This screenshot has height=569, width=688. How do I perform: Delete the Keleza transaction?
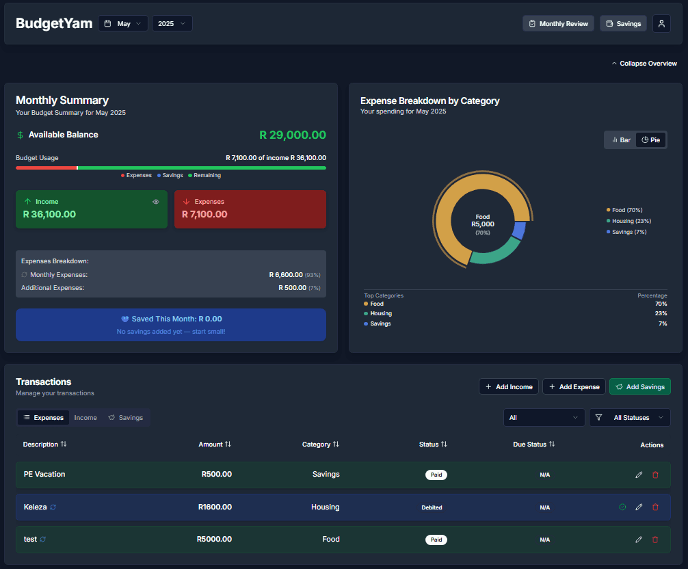coord(655,507)
